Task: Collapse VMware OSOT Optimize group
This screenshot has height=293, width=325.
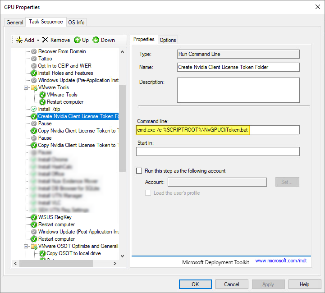Action: click(26, 246)
